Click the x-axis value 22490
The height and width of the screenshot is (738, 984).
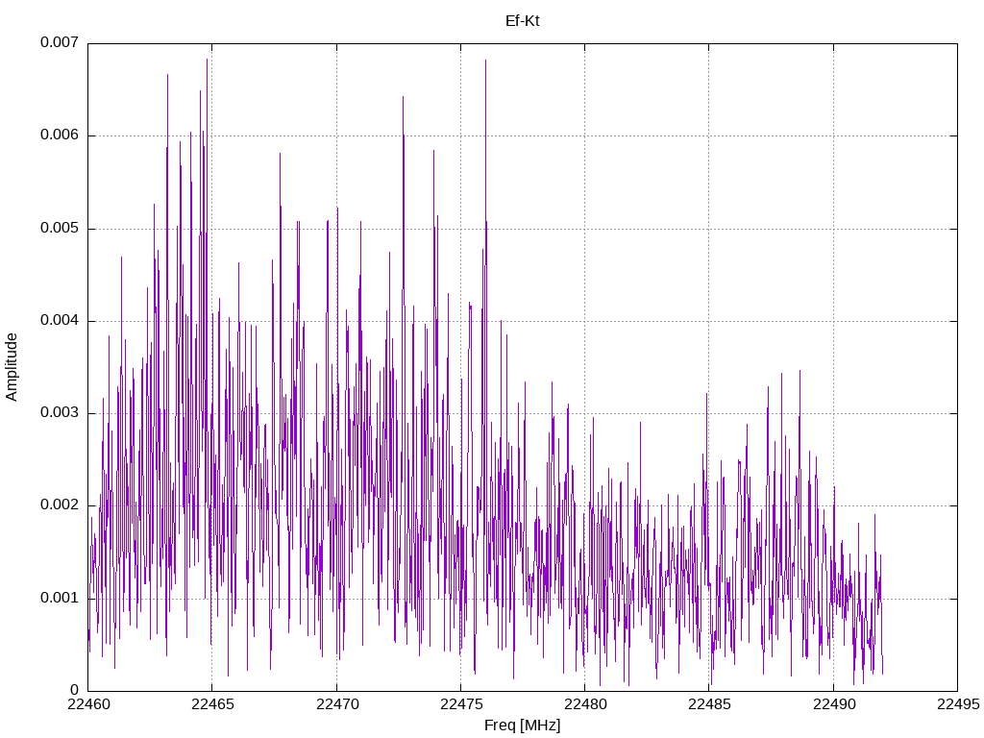tap(834, 704)
